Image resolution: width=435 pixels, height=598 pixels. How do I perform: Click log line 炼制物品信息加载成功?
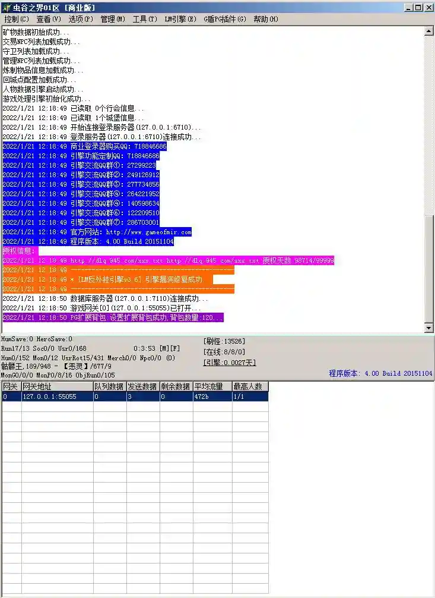click(x=43, y=71)
